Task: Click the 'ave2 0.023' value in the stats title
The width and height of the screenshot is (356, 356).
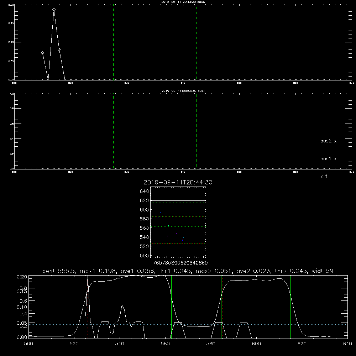Action: tap(254, 271)
